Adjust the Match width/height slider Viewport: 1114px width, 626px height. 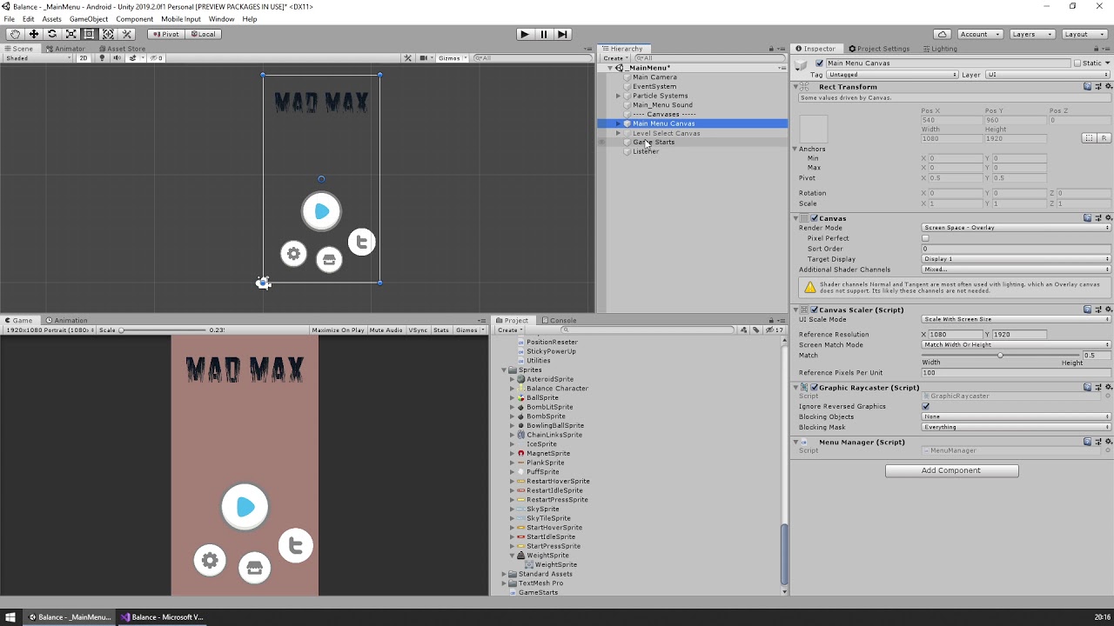click(1000, 356)
